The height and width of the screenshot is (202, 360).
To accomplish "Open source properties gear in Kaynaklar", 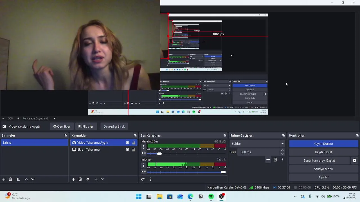I will tap(88, 179).
